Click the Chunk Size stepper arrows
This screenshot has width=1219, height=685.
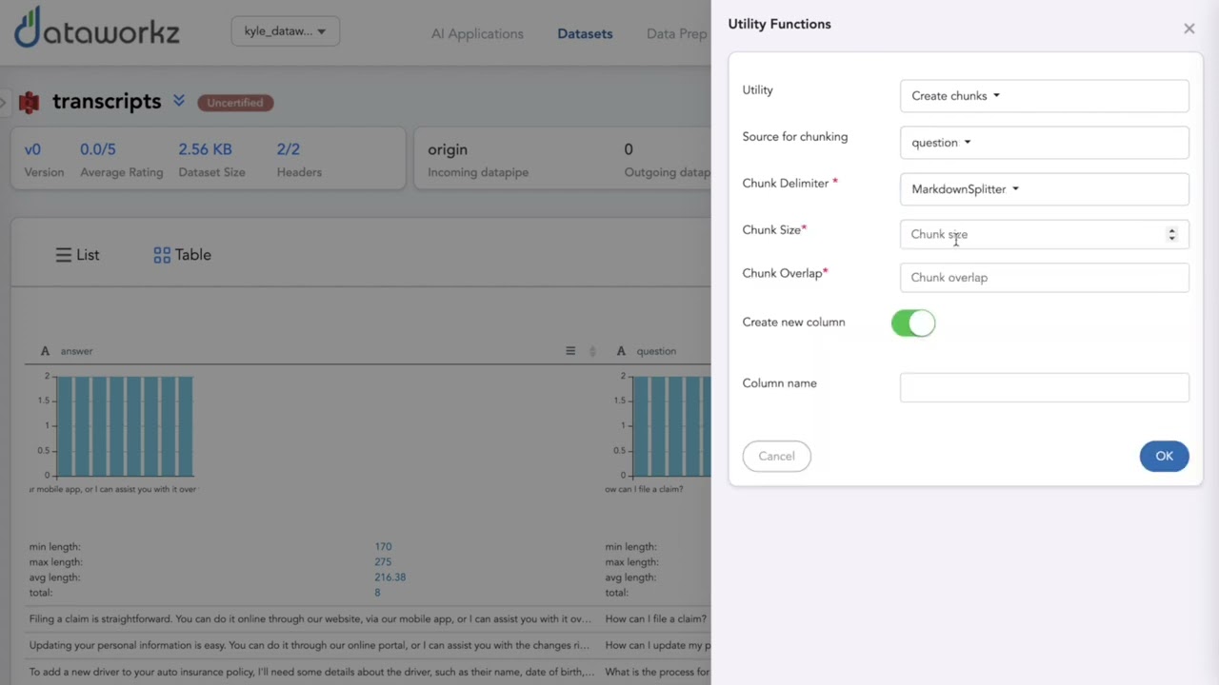pyautogui.click(x=1171, y=234)
